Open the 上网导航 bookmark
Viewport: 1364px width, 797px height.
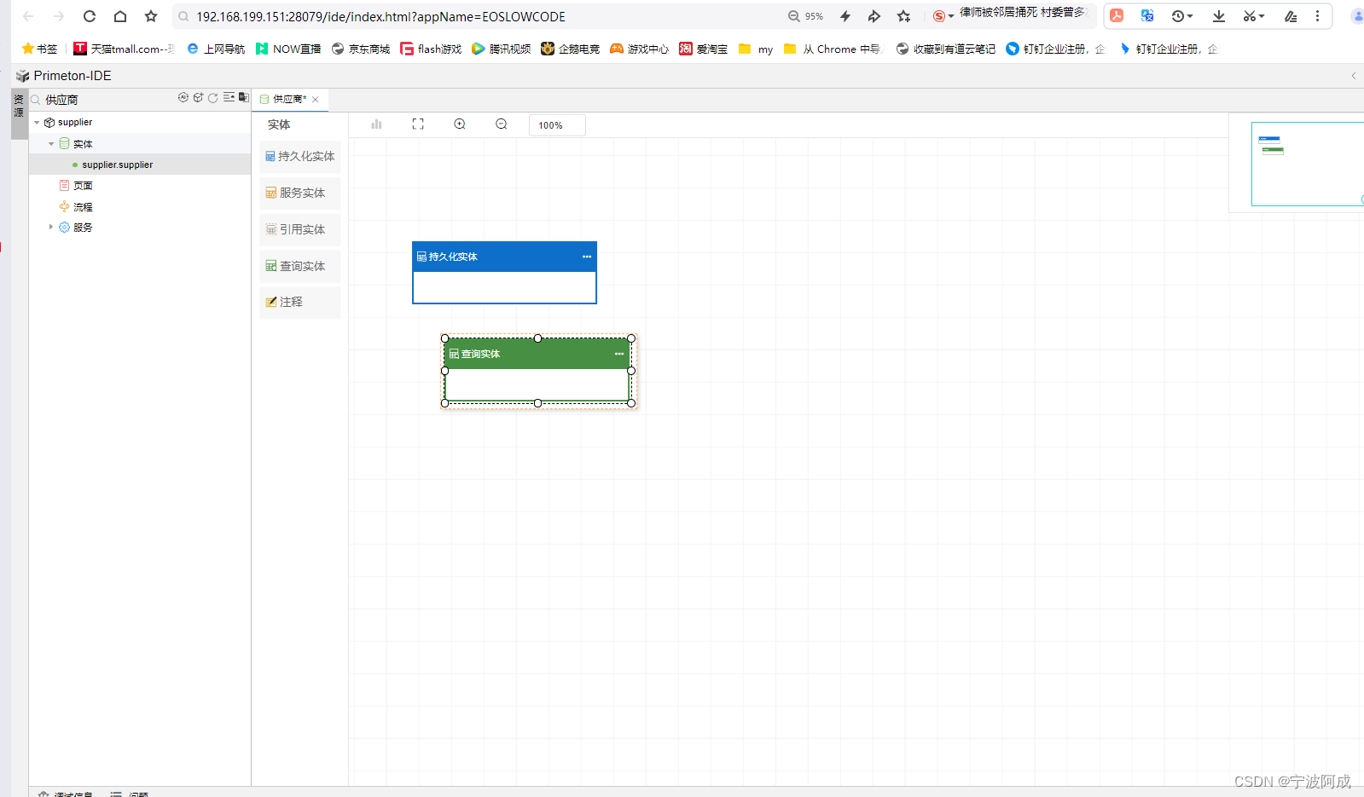(216, 49)
